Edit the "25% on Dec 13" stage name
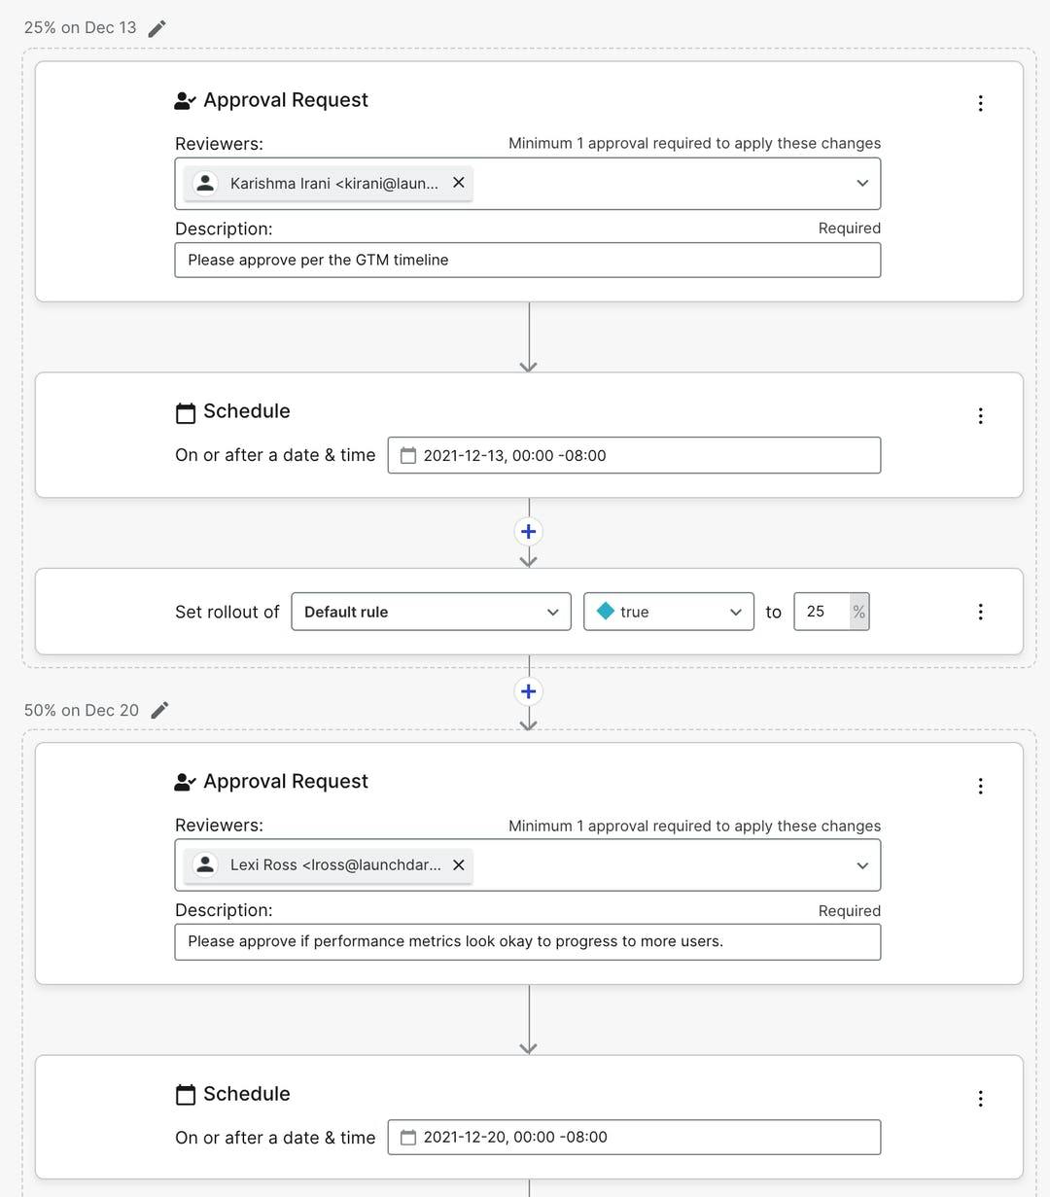The width and height of the screenshot is (1050, 1197). click(157, 28)
